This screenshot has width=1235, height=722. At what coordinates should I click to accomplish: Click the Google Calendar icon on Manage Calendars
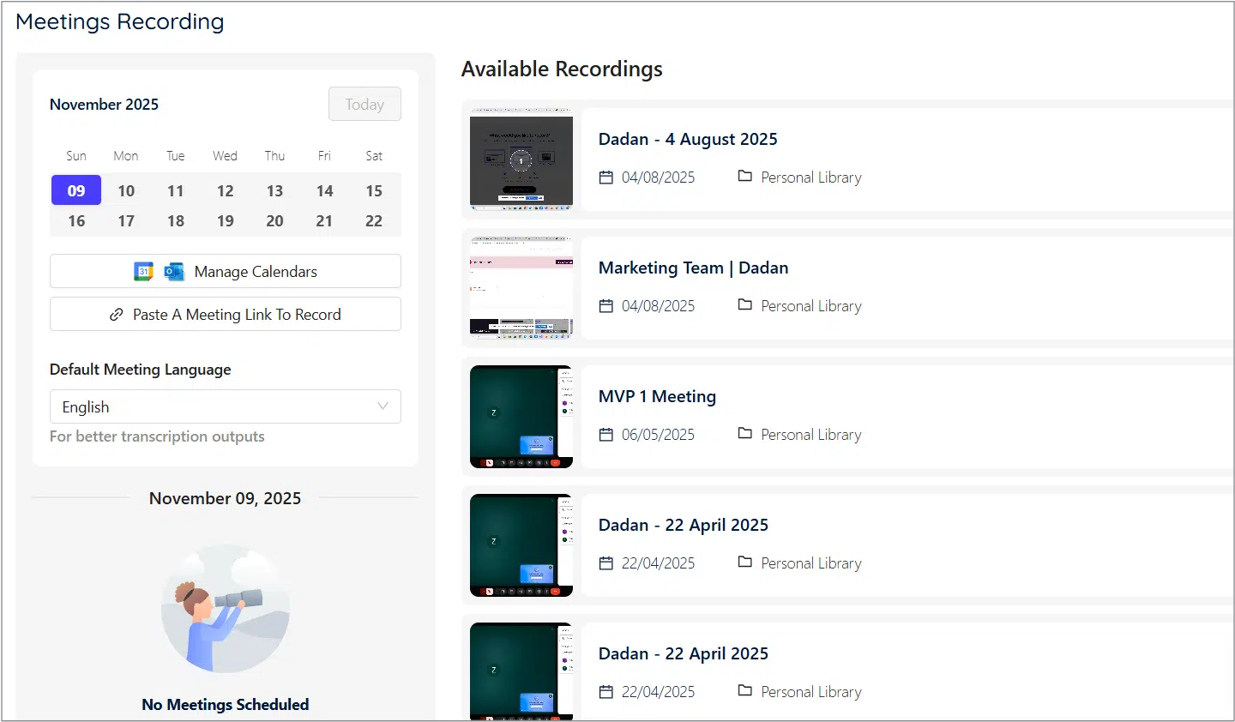(143, 271)
